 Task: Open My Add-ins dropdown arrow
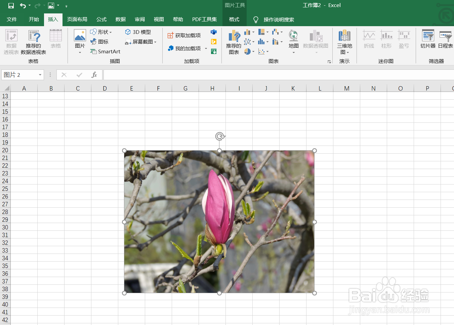[x=206, y=48]
